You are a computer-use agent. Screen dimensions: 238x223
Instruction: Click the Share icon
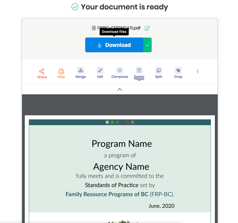[42, 71]
